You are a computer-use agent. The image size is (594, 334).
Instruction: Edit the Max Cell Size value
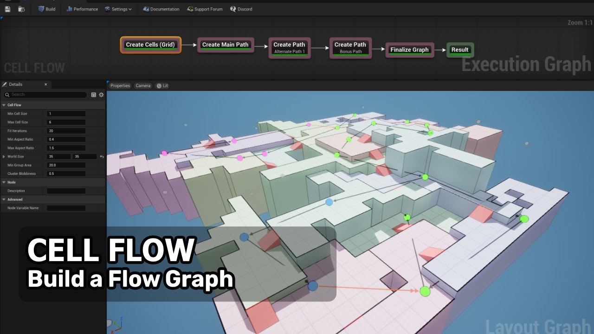coord(66,122)
